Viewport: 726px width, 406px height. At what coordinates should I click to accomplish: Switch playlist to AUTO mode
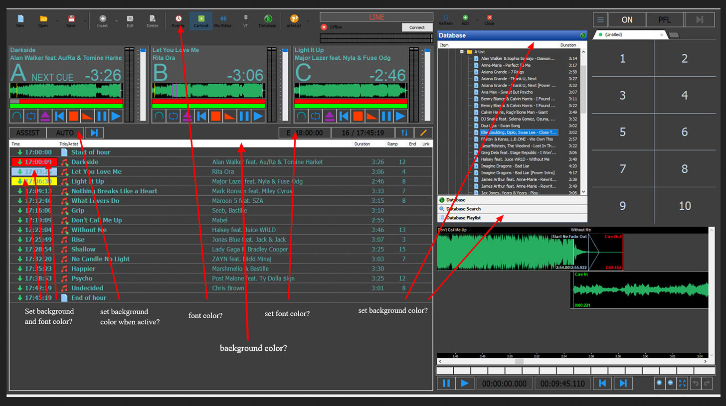(65, 133)
